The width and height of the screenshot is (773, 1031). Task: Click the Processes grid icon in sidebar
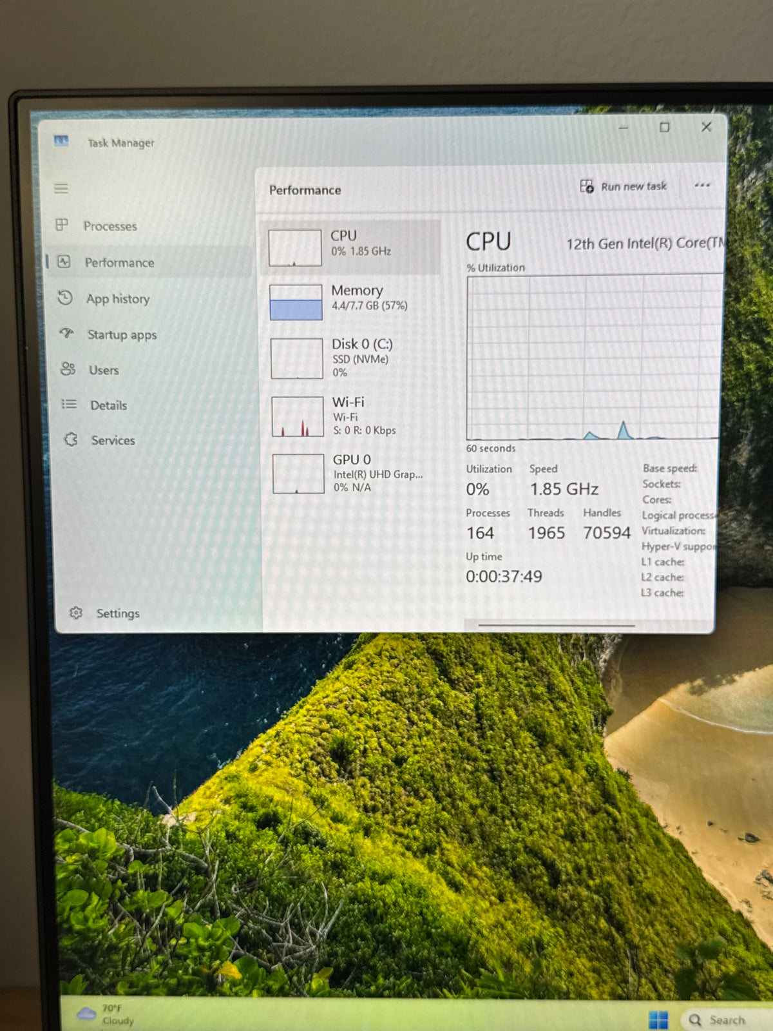coord(62,225)
